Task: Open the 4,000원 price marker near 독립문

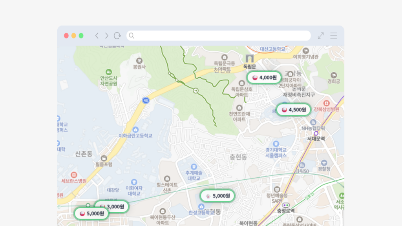Action: [264, 78]
